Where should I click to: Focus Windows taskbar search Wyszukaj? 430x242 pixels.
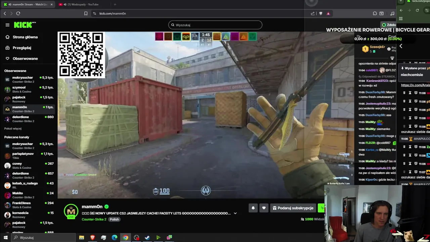[44, 238]
